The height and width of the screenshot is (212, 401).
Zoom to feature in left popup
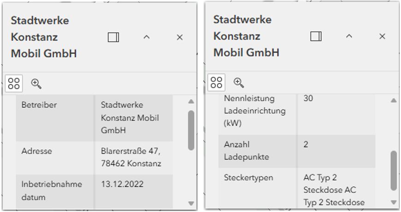[36, 83]
